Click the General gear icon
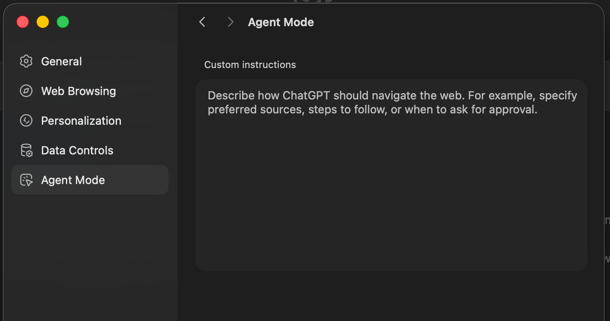This screenshot has height=321, width=610. [x=26, y=61]
